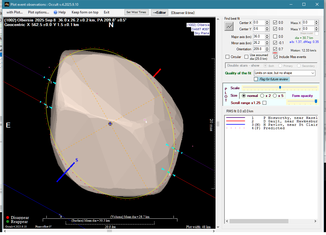Click the red line swatch under Orientation checkbox
This screenshot has width=326, height=235.
tap(275, 53)
